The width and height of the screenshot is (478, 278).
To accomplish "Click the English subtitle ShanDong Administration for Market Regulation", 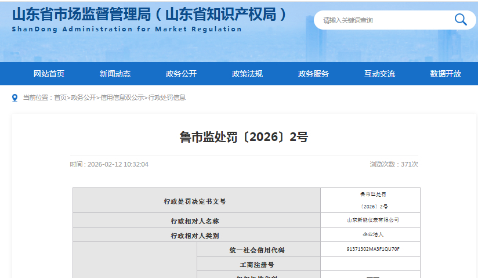I will tap(127, 29).
